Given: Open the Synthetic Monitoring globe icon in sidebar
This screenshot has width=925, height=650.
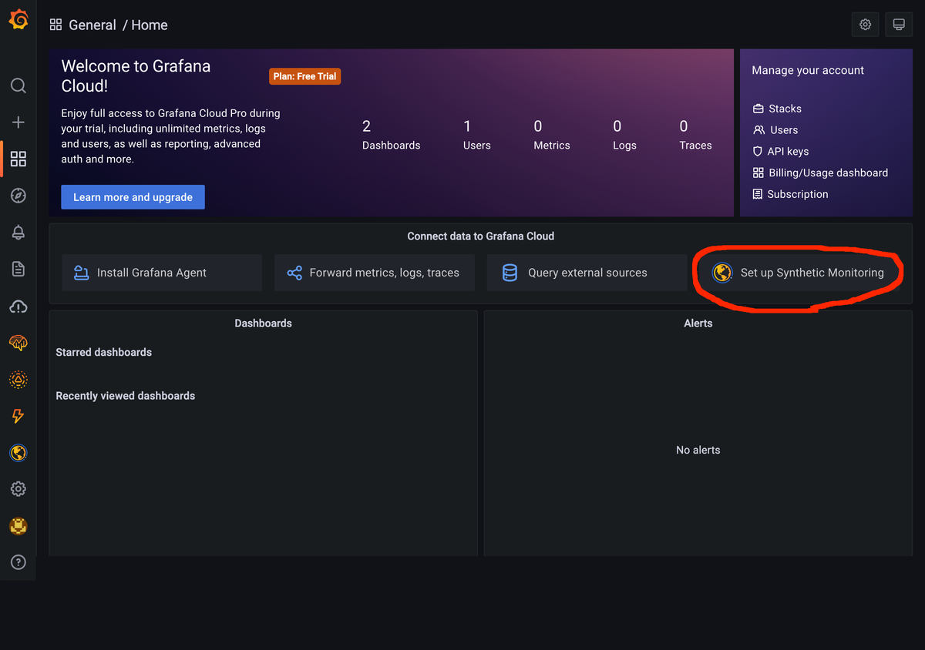Looking at the screenshot, I should tap(18, 453).
